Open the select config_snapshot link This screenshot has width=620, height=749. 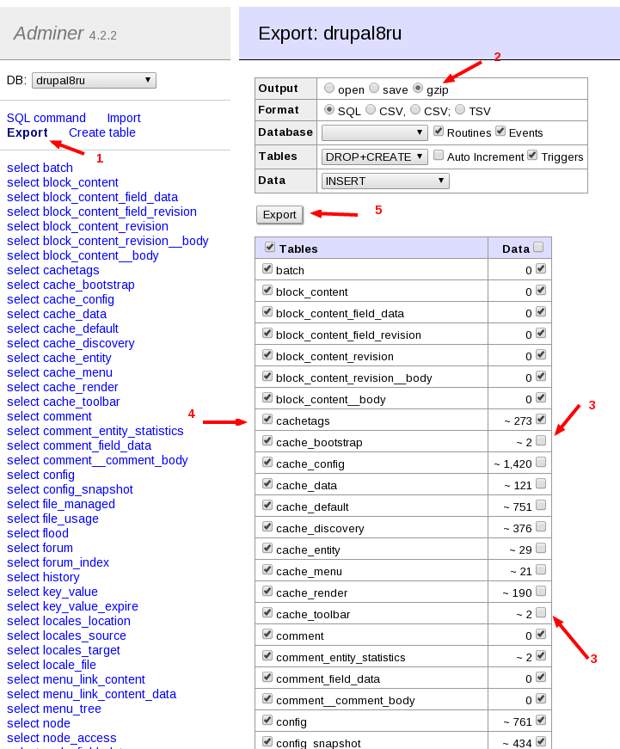tap(70, 489)
